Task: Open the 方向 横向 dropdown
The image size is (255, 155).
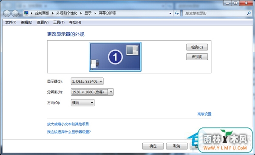Action: tap(82, 102)
